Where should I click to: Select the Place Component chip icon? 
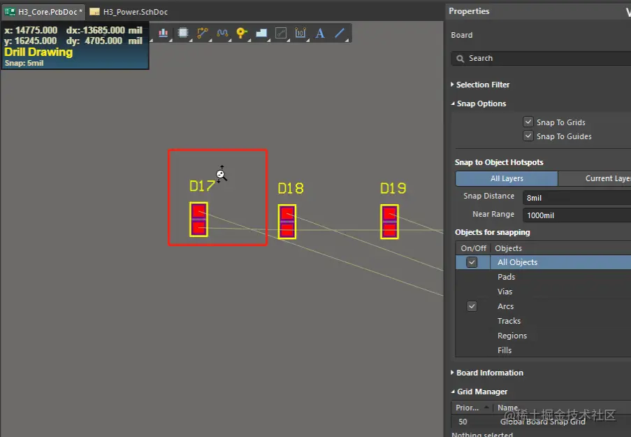point(183,33)
